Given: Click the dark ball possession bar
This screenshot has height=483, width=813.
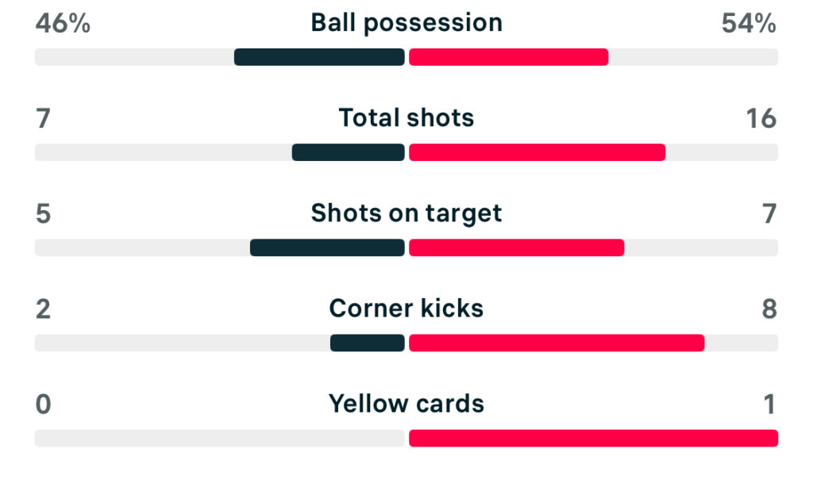Looking at the screenshot, I should click(x=319, y=57).
